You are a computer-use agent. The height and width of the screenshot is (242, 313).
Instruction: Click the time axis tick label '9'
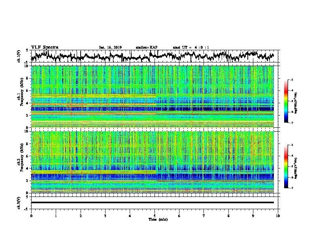(x=253, y=216)
